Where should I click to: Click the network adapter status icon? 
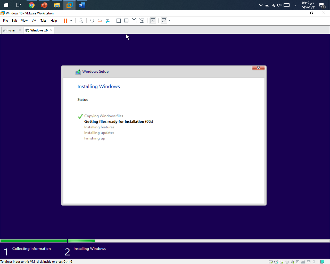[282, 262]
